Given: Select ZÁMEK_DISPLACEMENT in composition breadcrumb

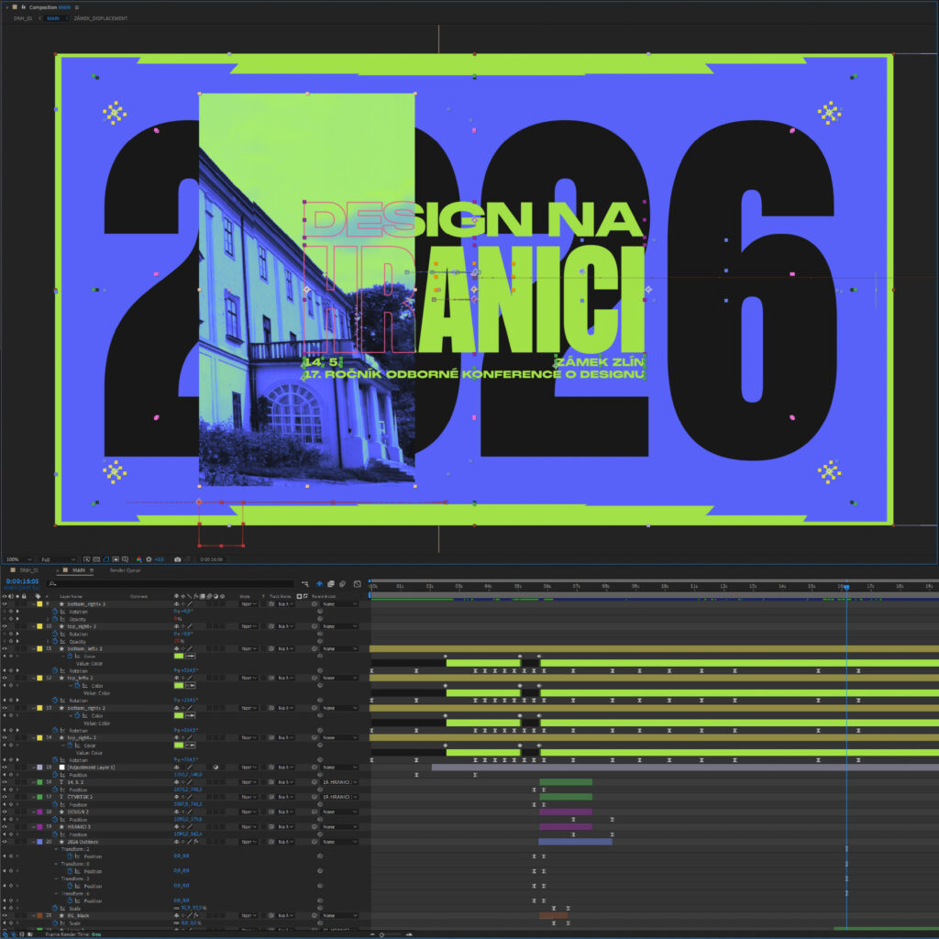Looking at the screenshot, I should pyautogui.click(x=101, y=18).
